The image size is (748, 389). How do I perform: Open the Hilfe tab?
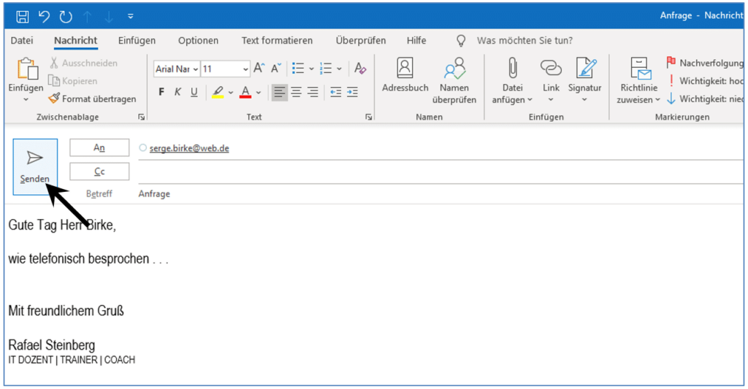tap(416, 41)
